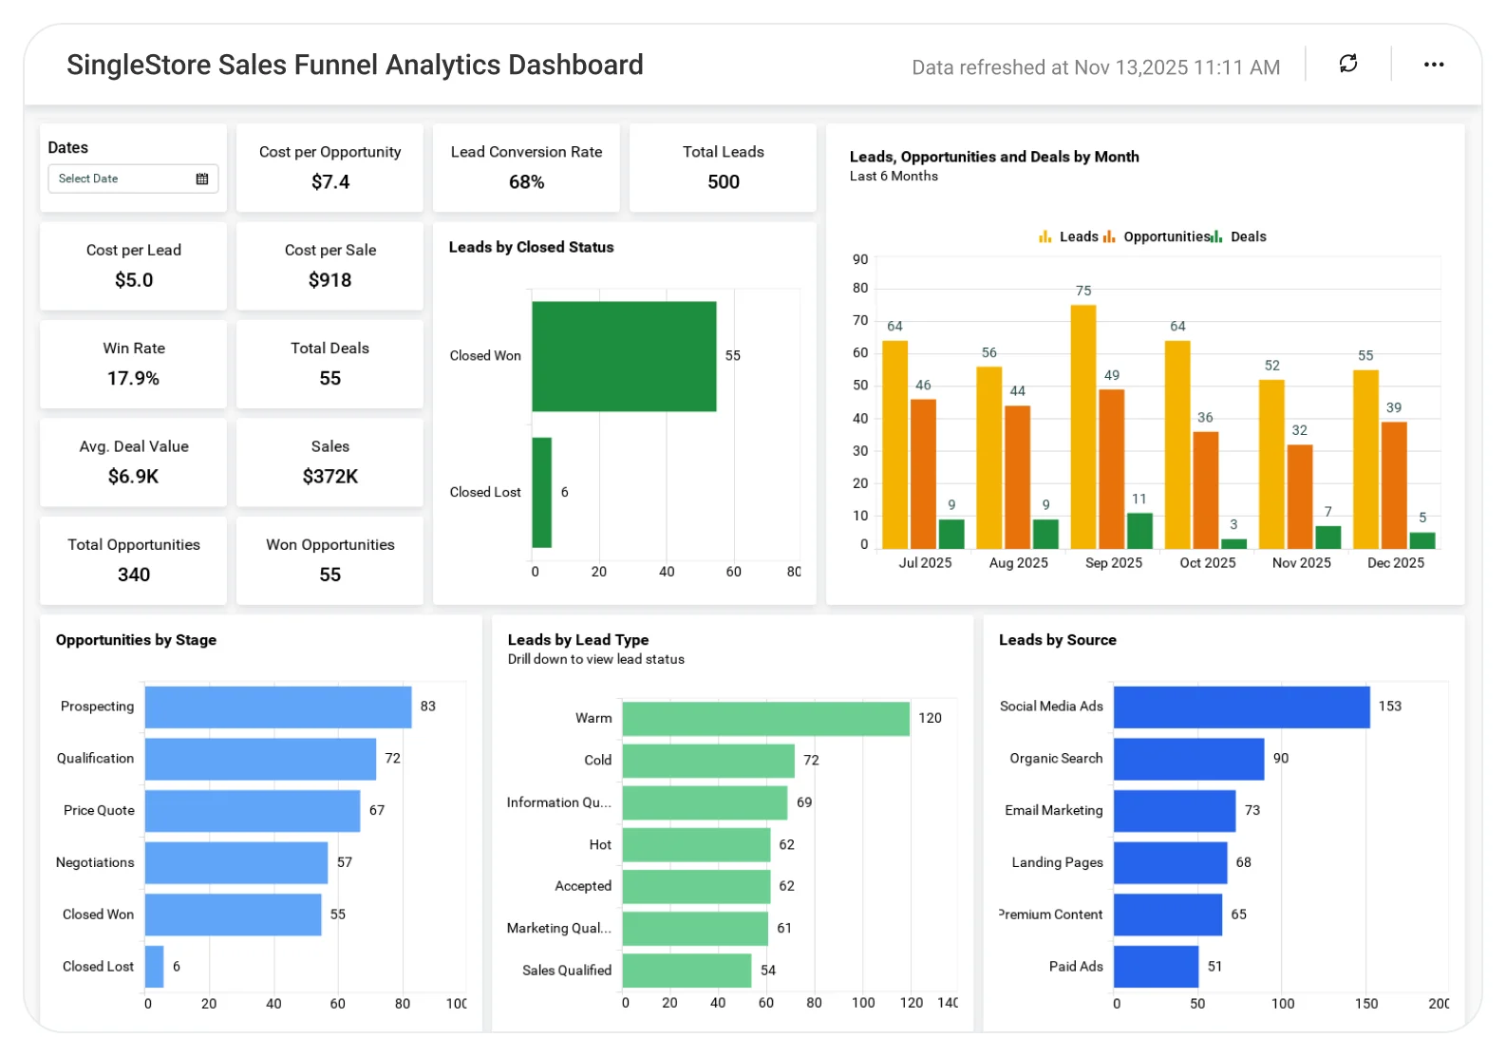The image size is (1506, 1056).
Task: Click the Sep 2025 Deals bar labeled 11
Action: (1139, 531)
